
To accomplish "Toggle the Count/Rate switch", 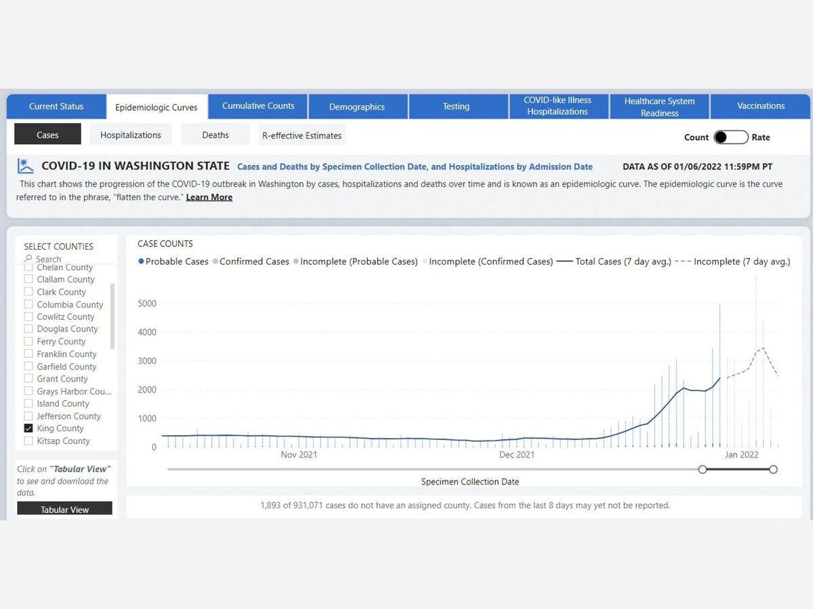I will click(x=730, y=137).
